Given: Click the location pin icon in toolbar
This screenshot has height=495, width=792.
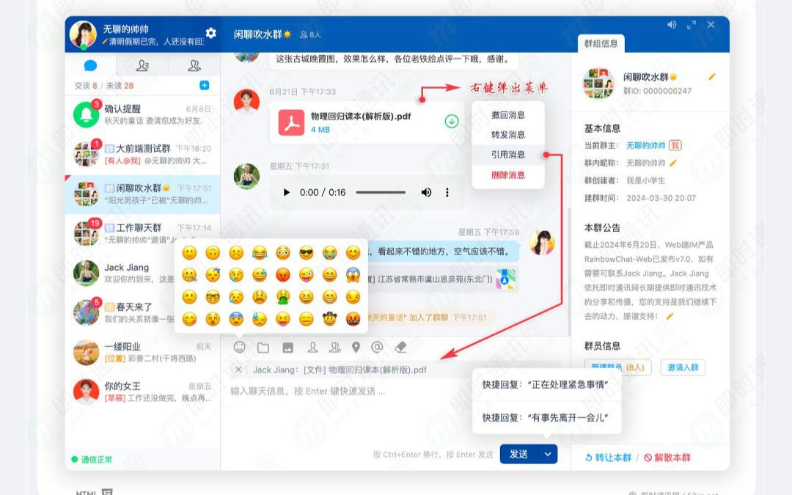Looking at the screenshot, I should (356, 348).
